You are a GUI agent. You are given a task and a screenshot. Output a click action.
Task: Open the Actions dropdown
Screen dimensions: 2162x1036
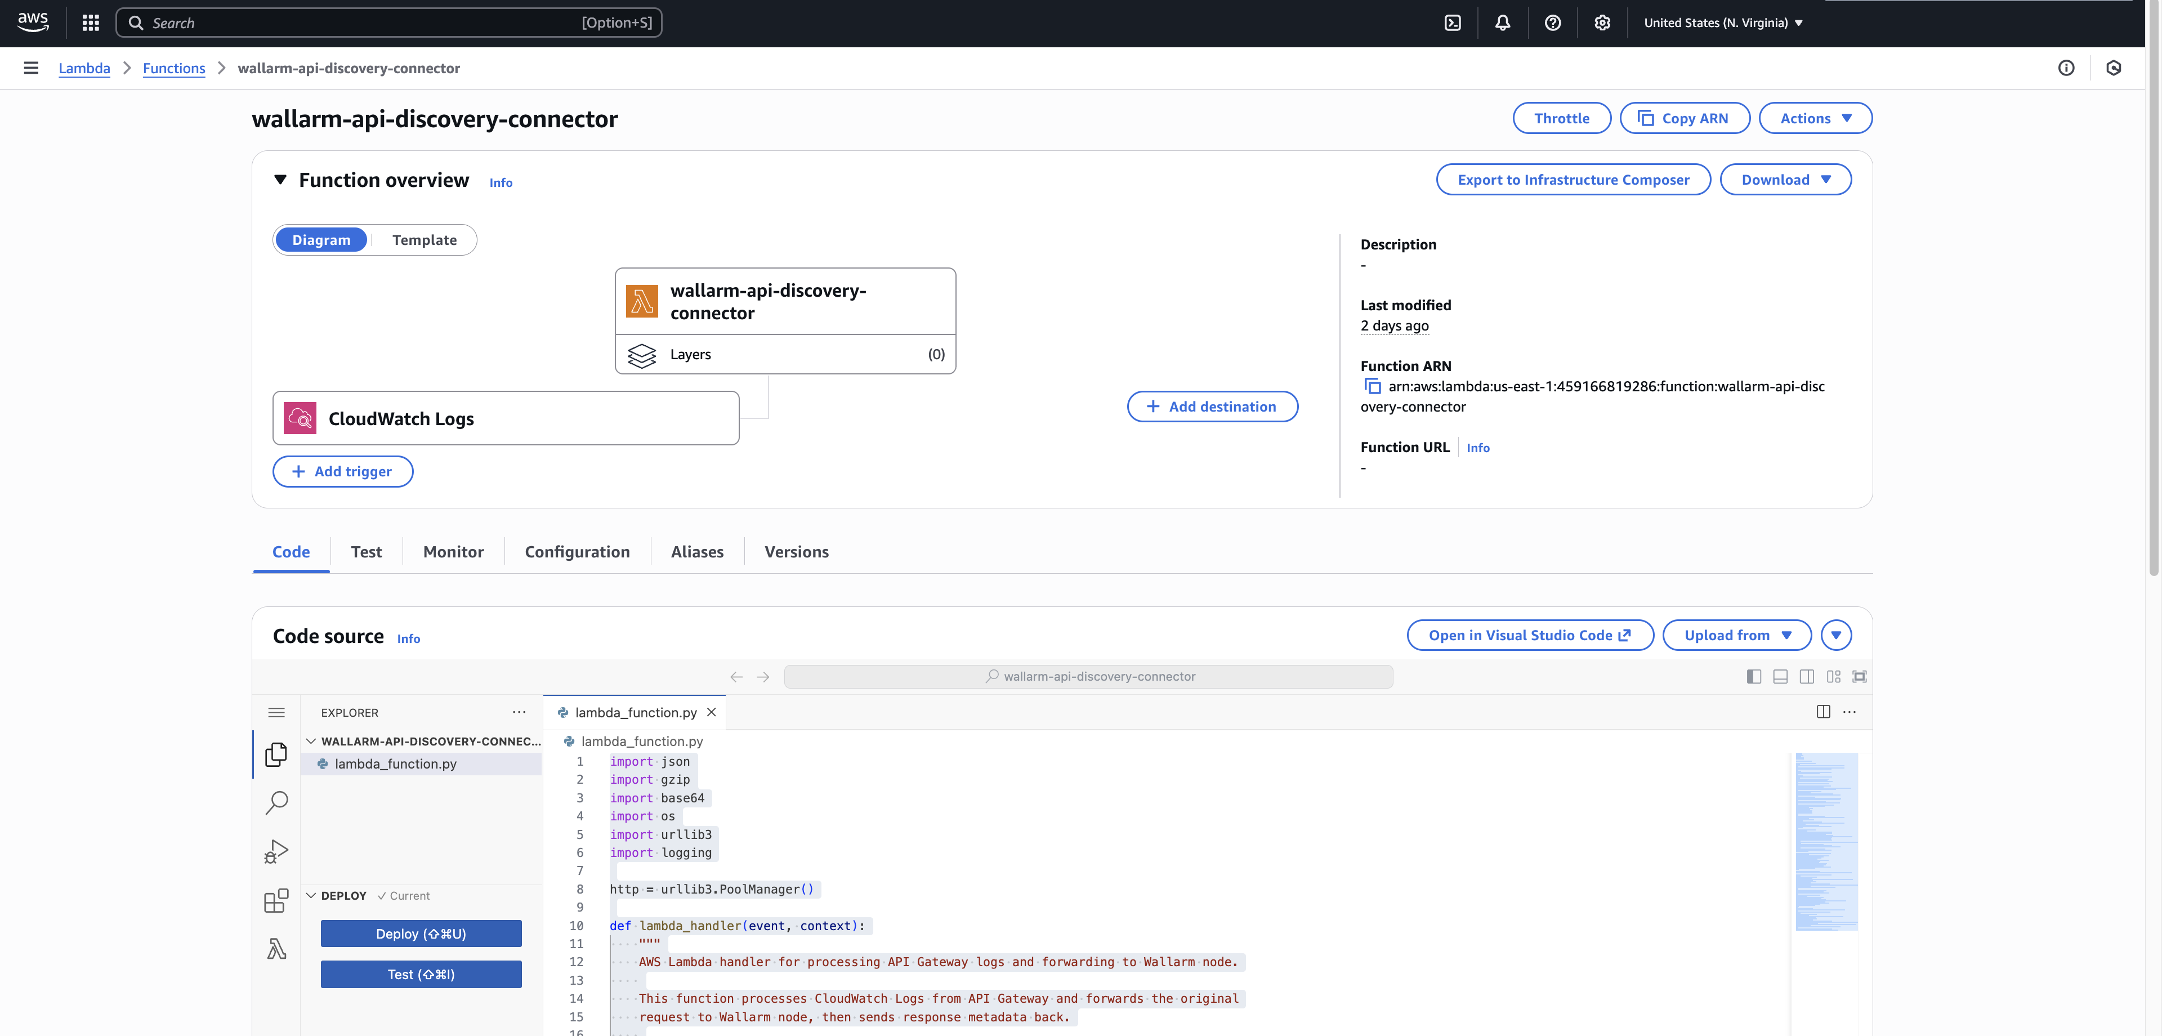point(1815,118)
